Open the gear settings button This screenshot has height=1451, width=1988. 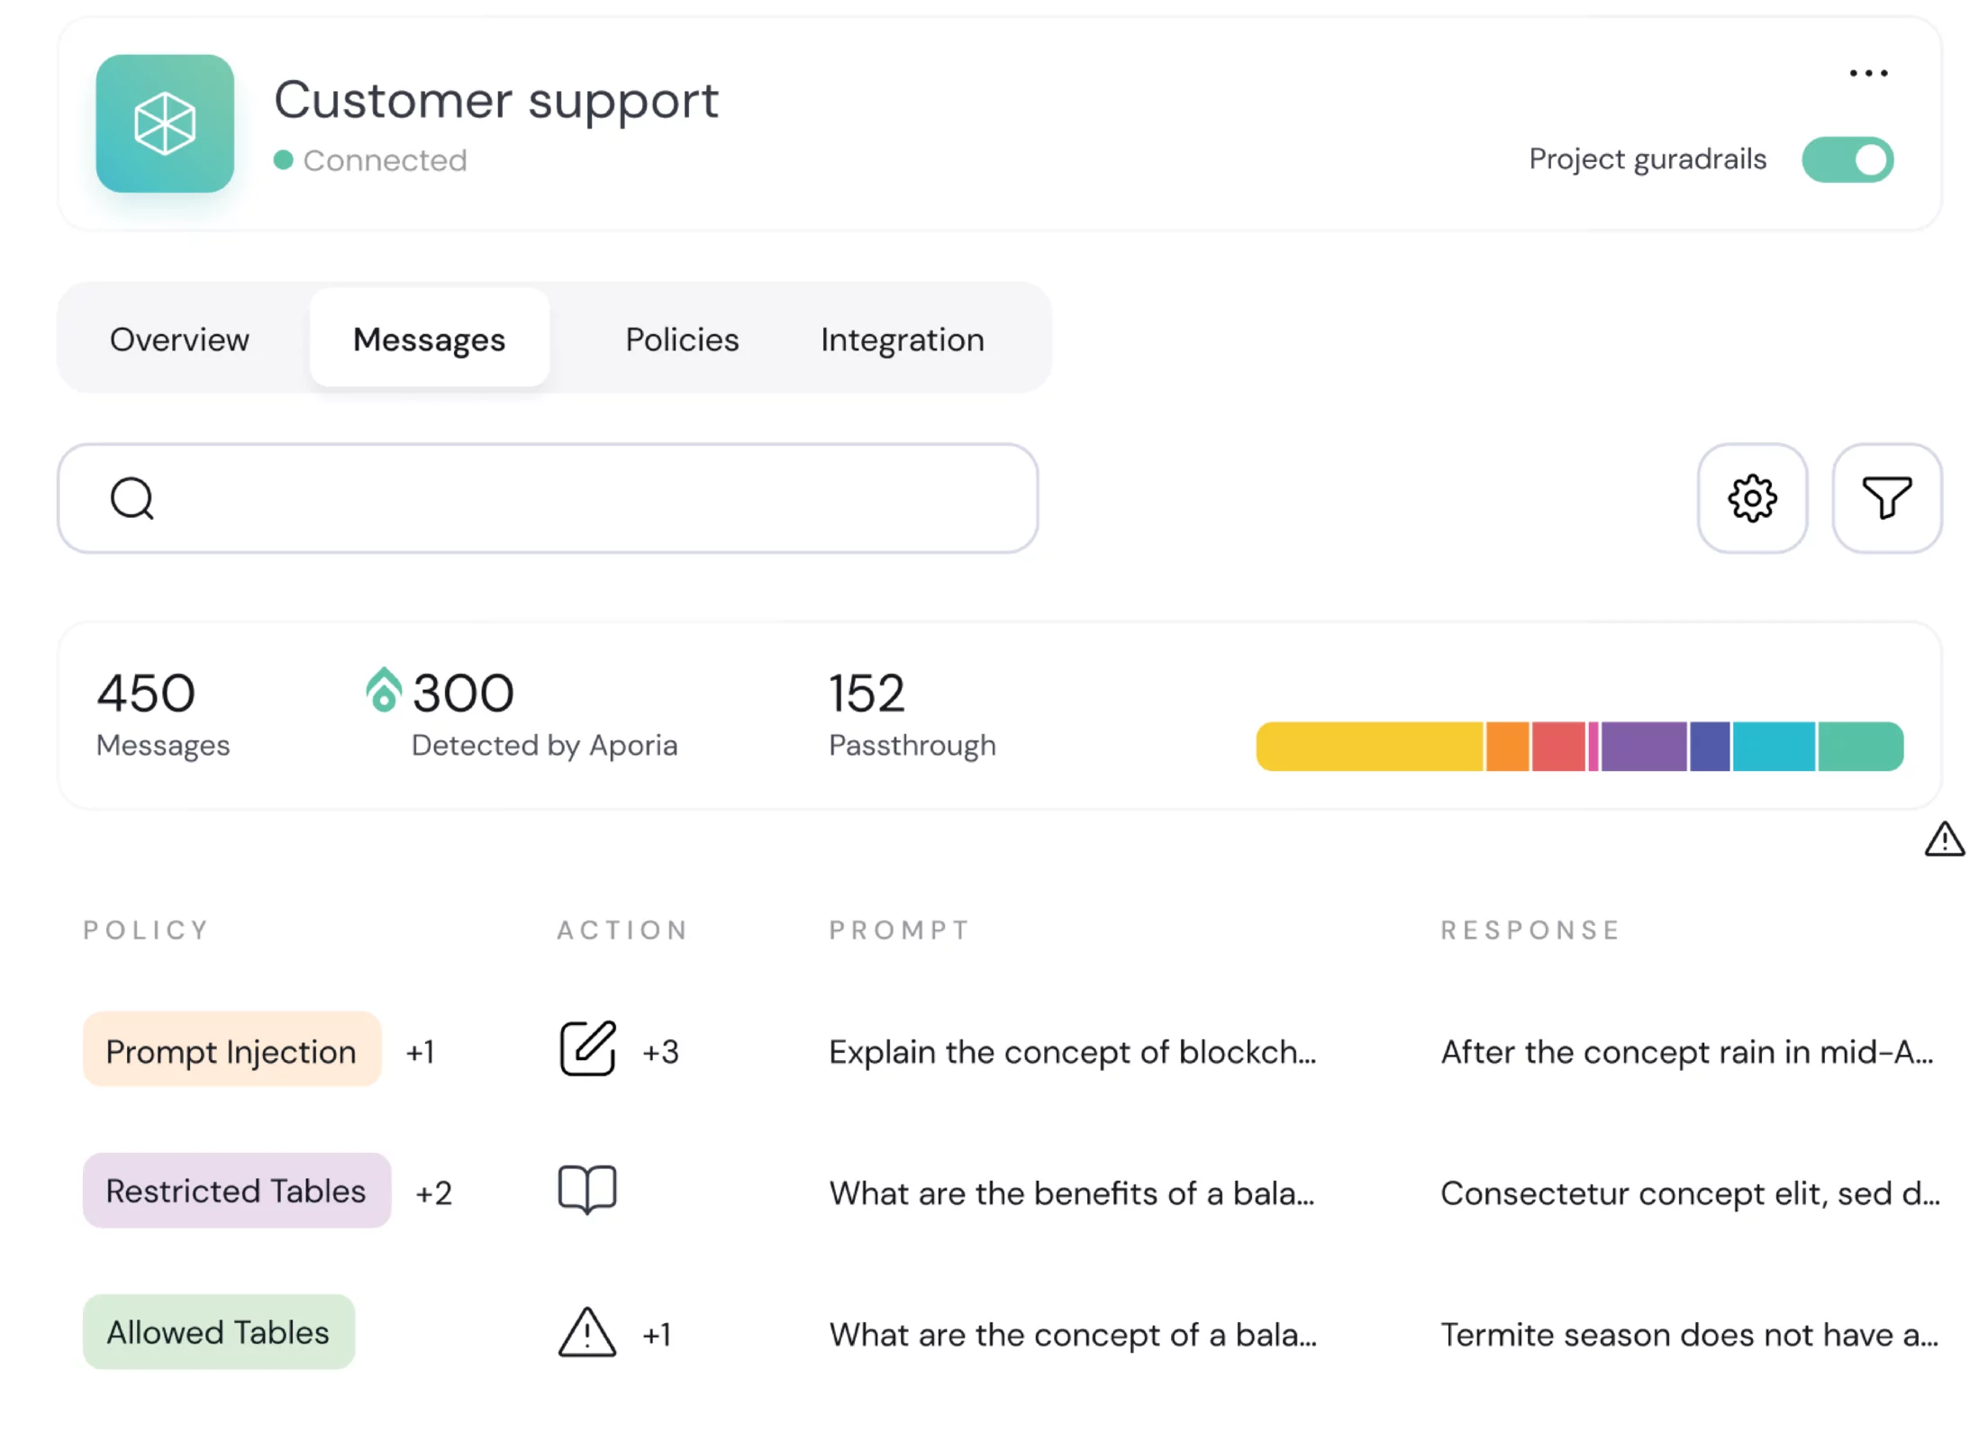(x=1752, y=498)
